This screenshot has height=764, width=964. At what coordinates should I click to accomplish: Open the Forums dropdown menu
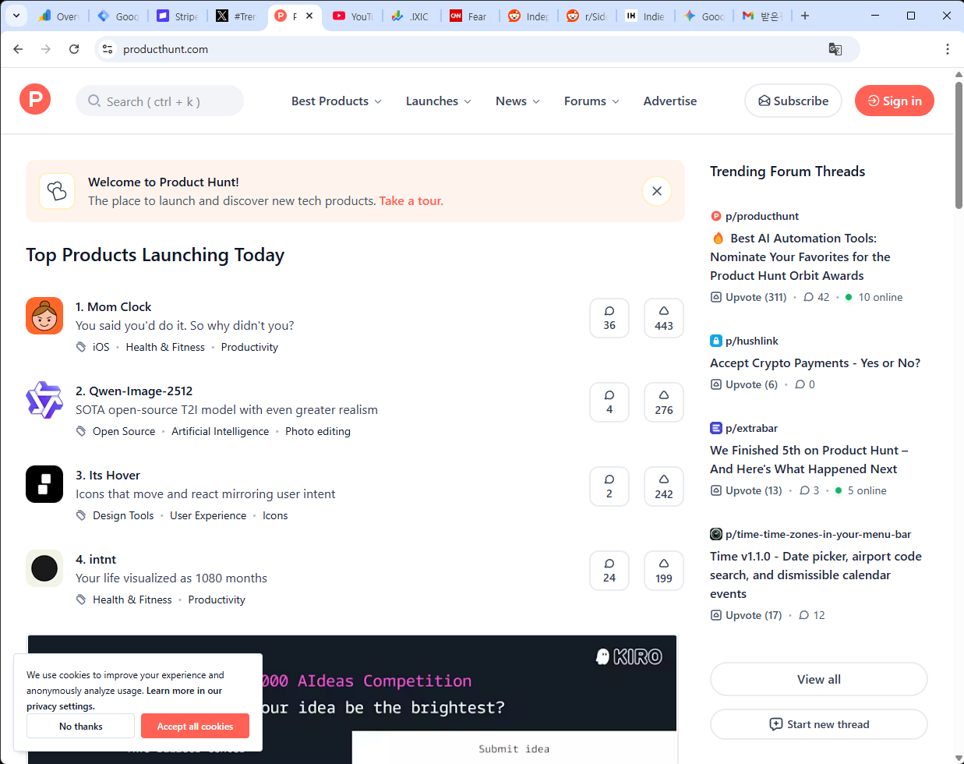591,101
